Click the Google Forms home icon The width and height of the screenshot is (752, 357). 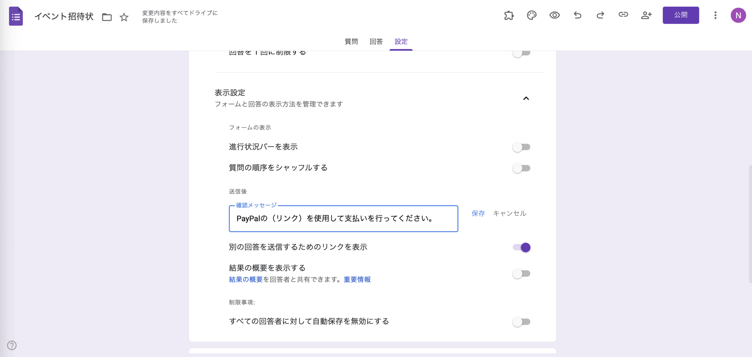[16, 16]
